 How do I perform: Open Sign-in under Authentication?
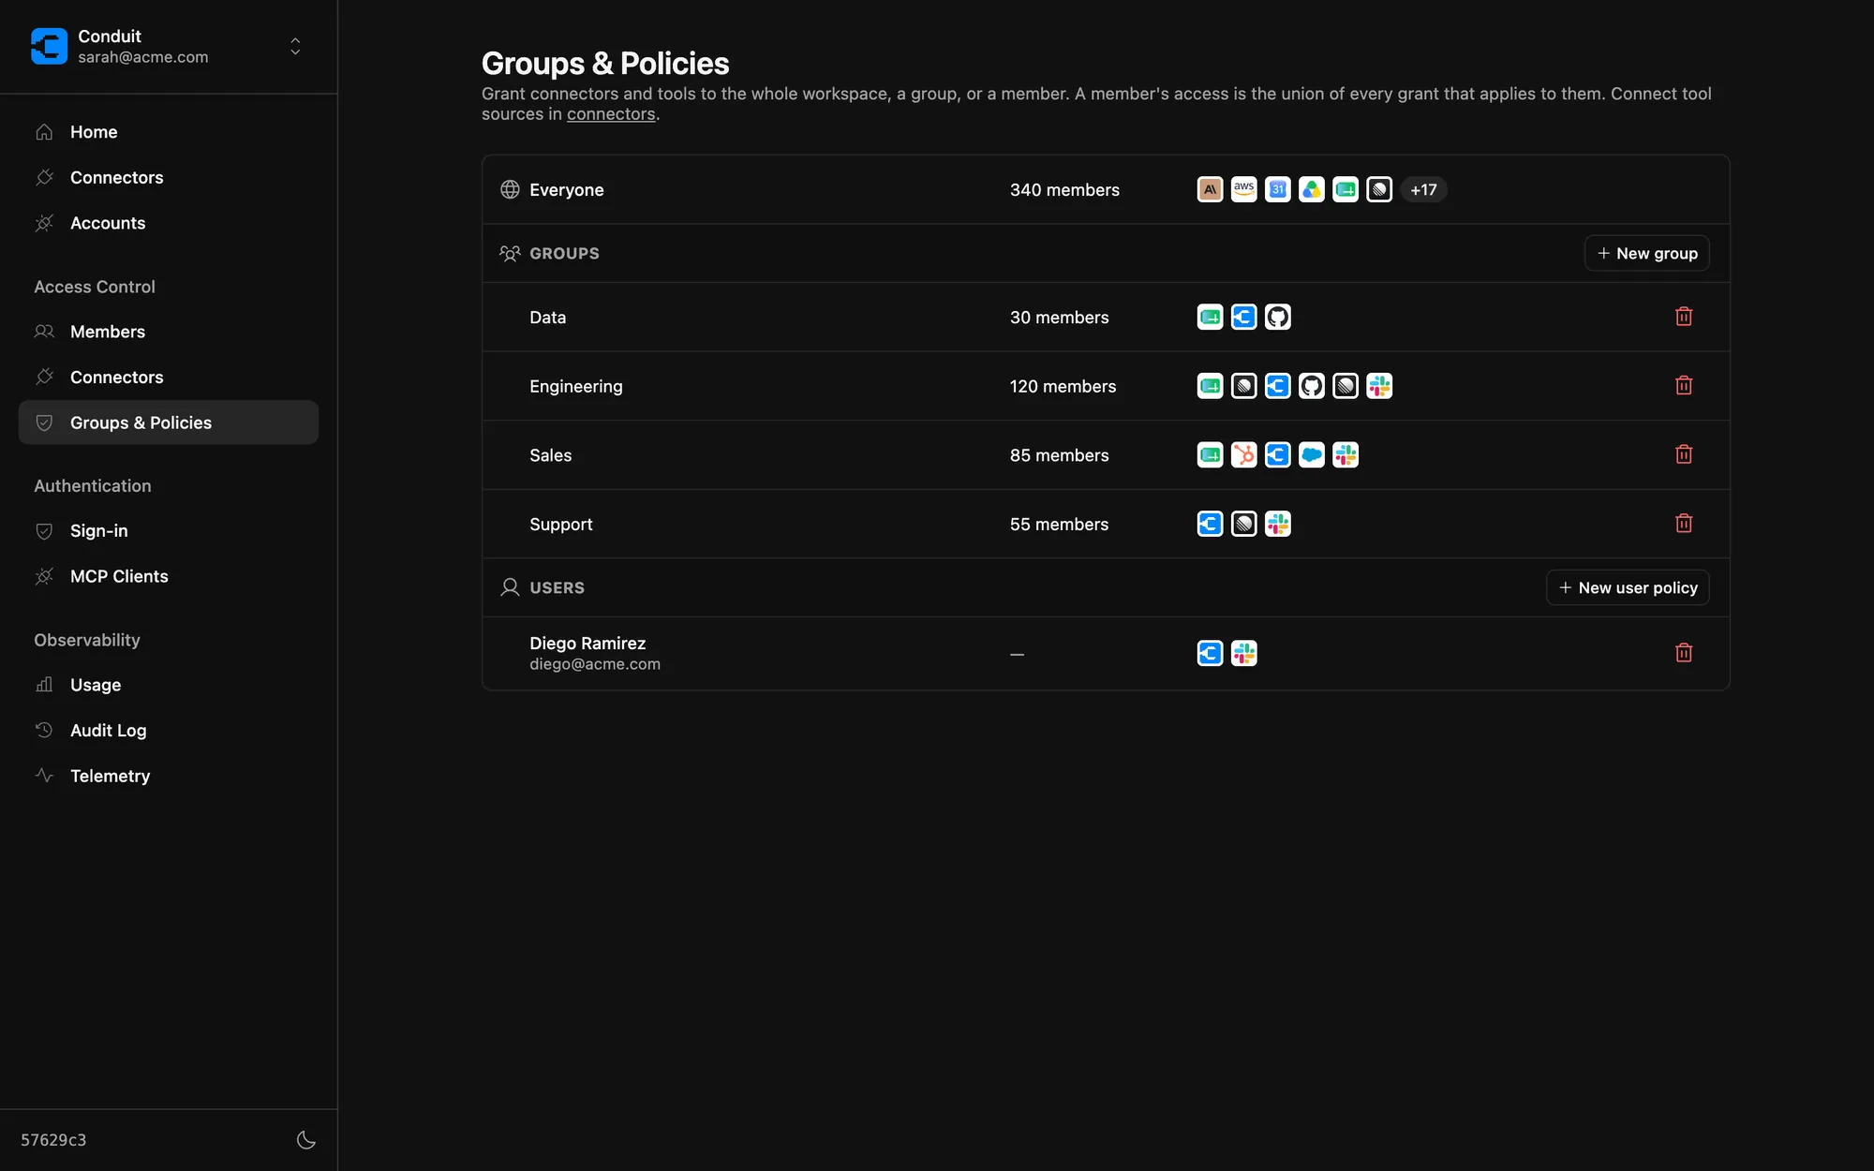click(x=169, y=530)
